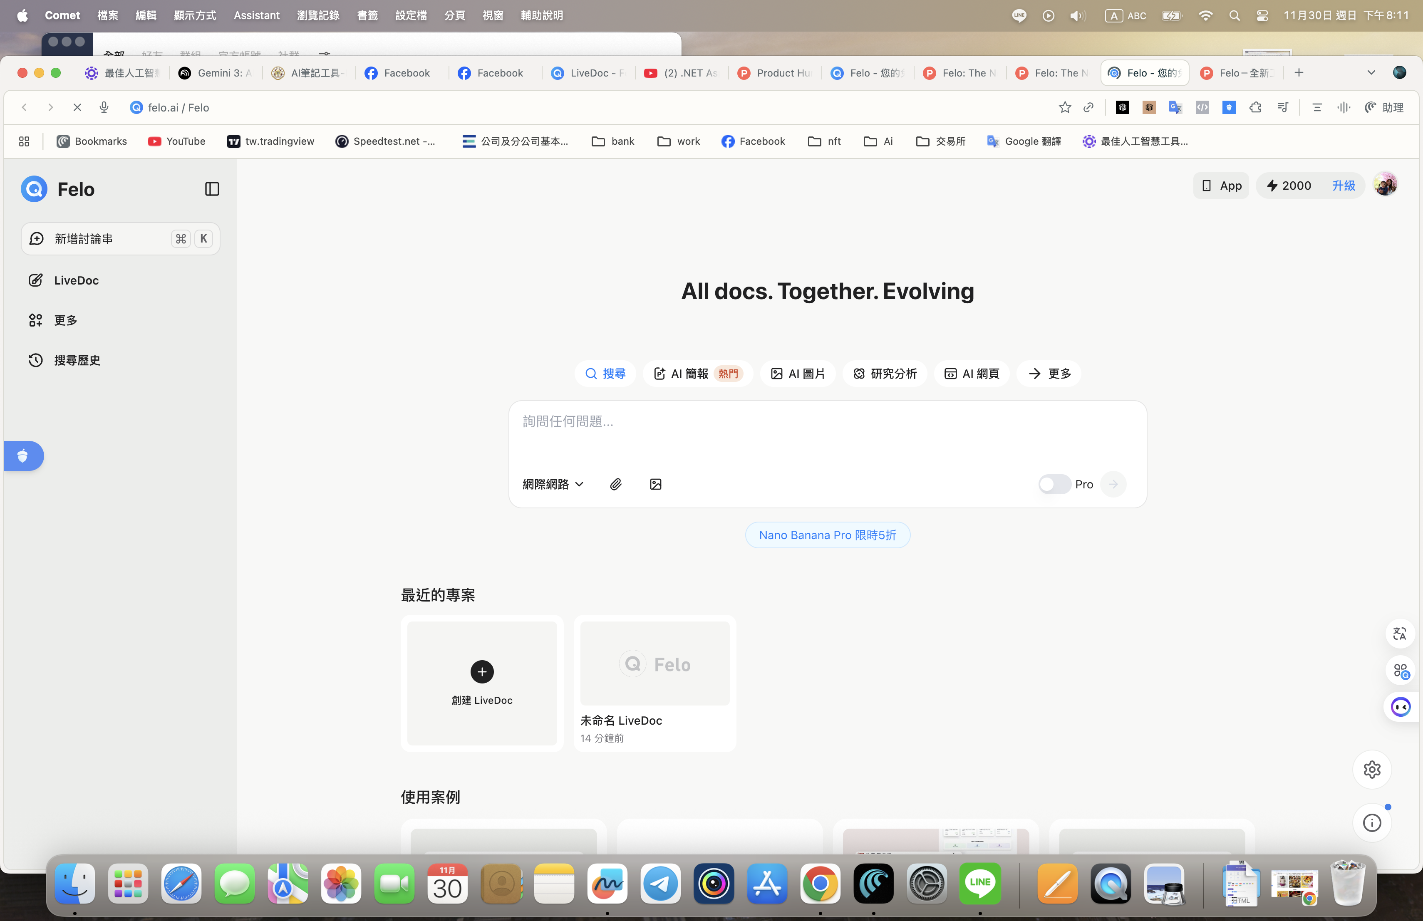Click the paperclip attach file icon
1423x921 pixels.
click(615, 484)
